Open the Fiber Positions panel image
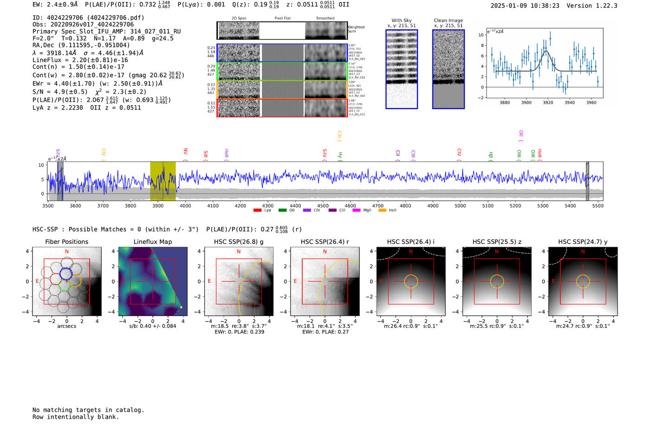This screenshot has width=650, height=442. (x=67, y=282)
